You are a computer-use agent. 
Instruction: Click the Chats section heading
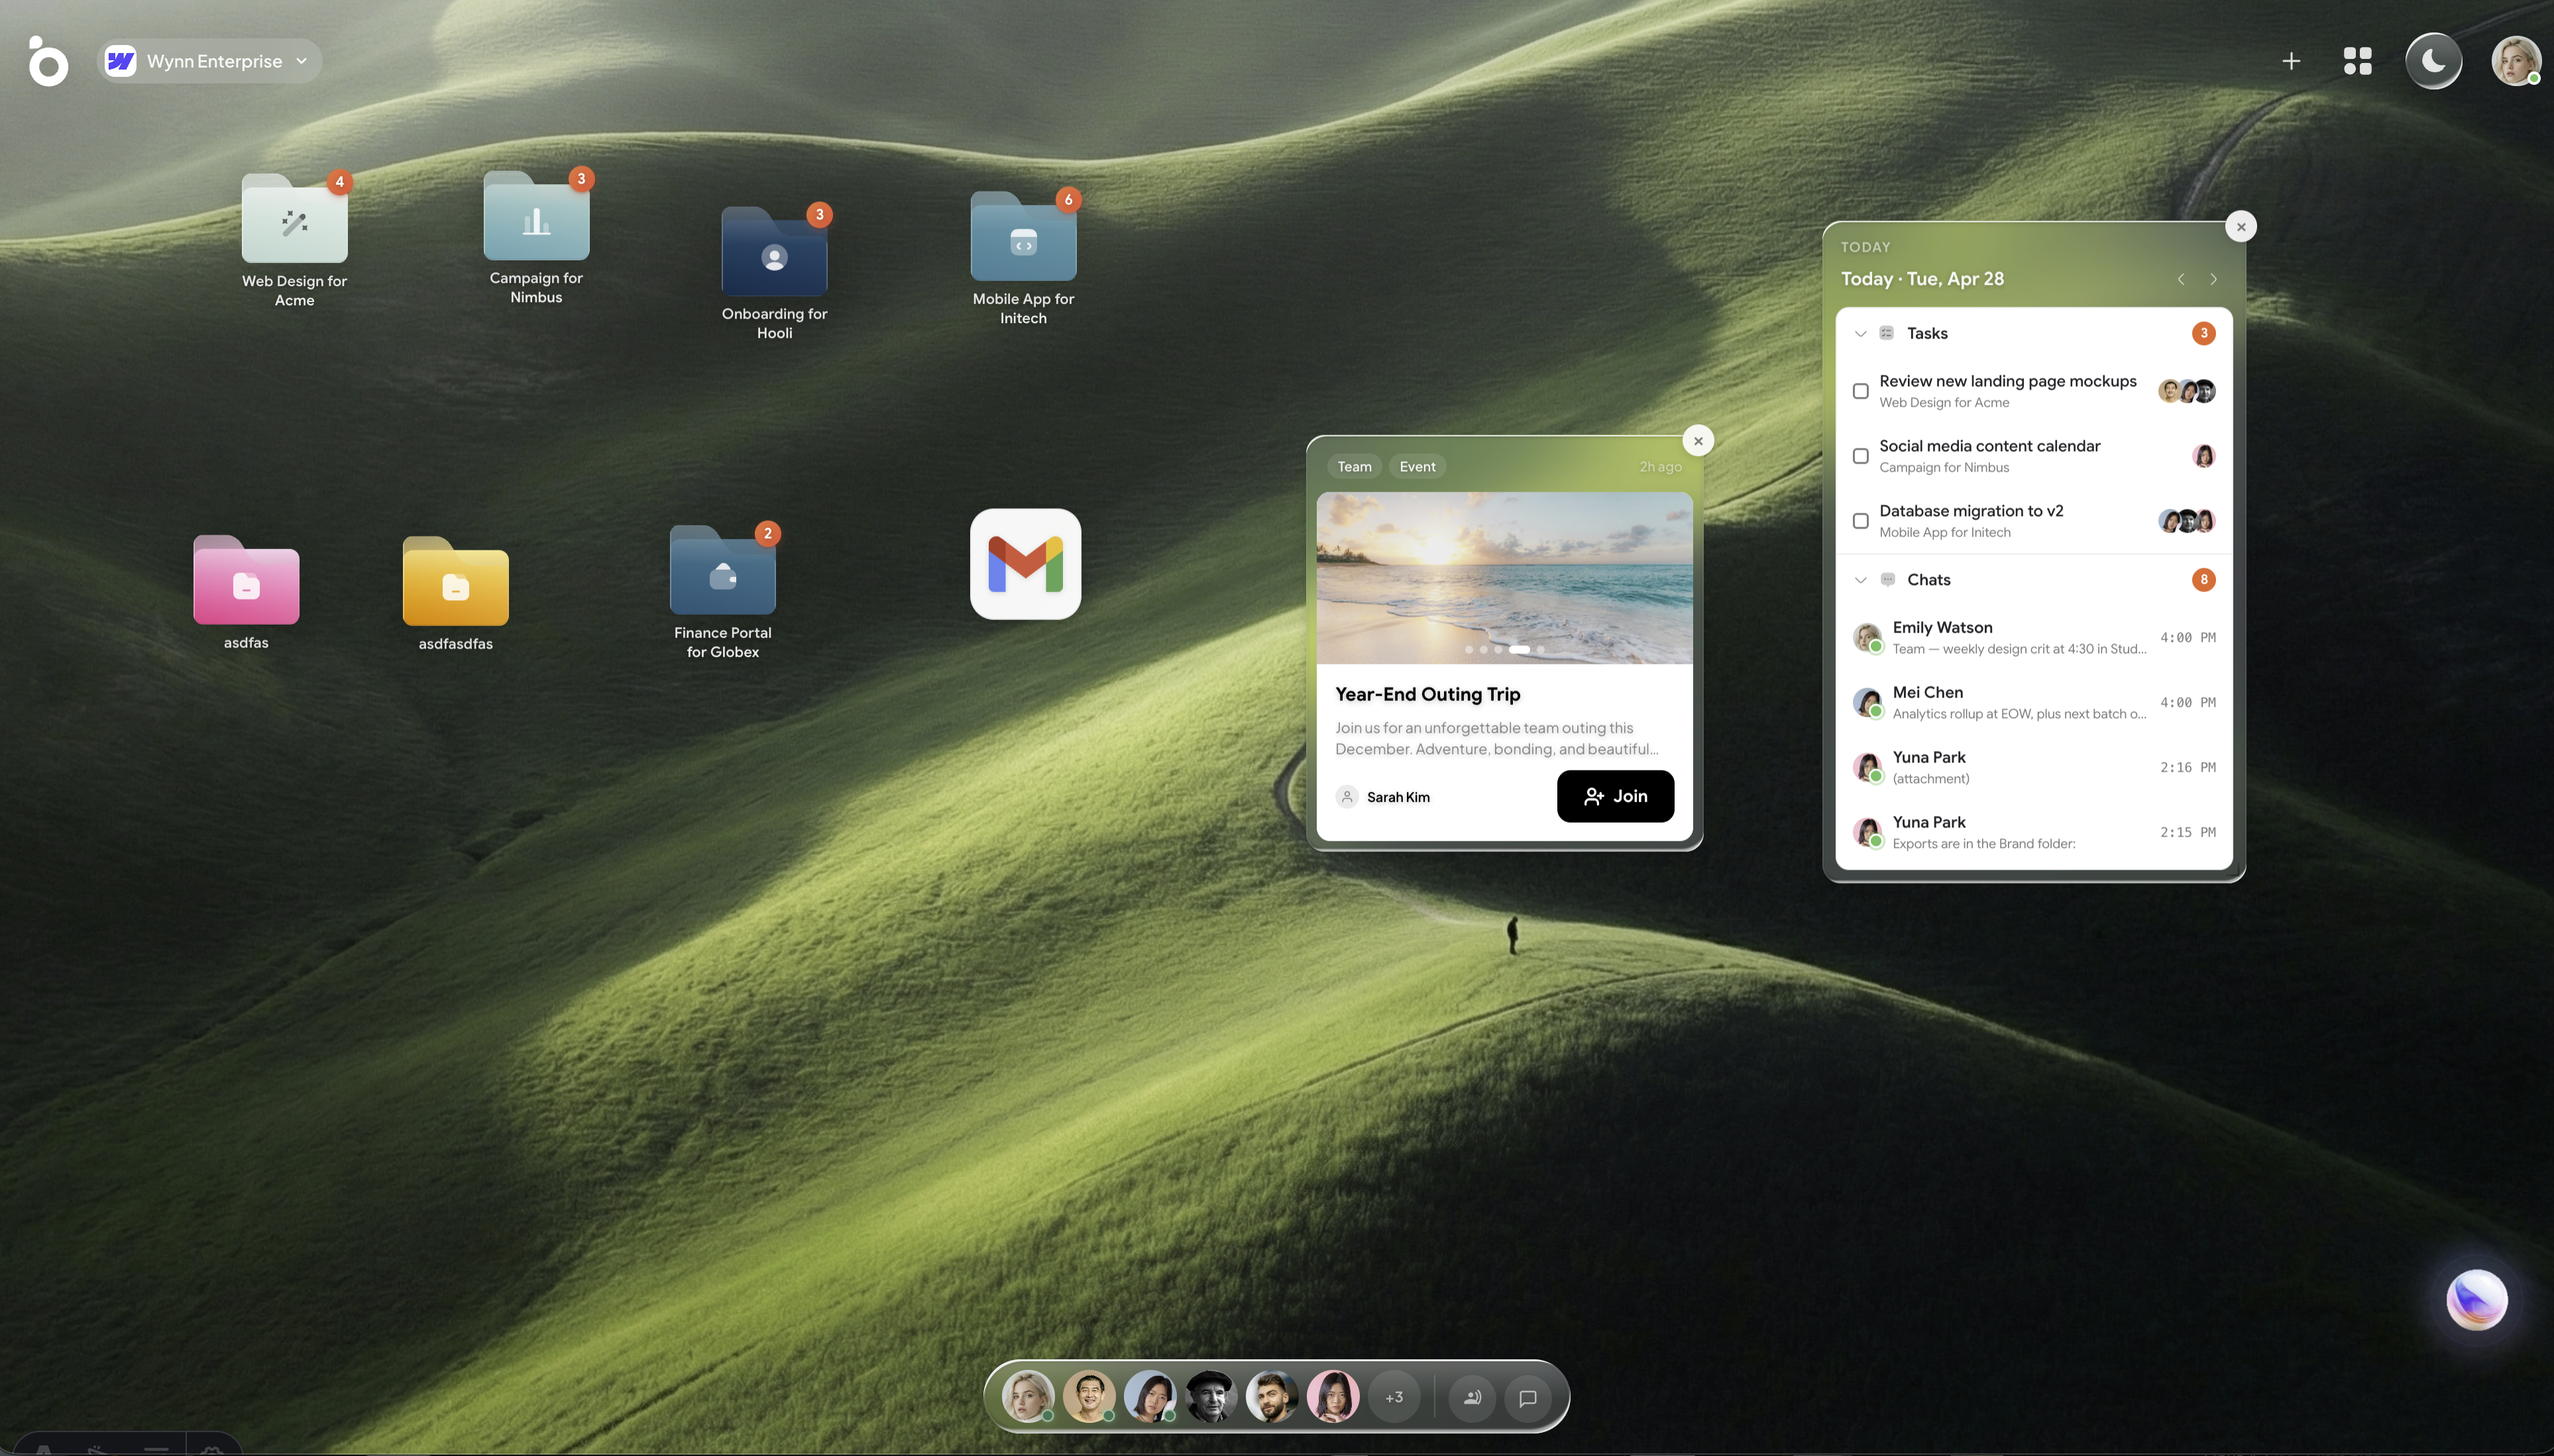pos(1929,580)
